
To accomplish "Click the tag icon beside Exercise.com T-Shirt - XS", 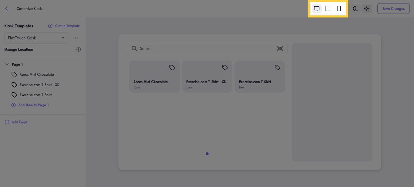I will pyautogui.click(x=225, y=67).
